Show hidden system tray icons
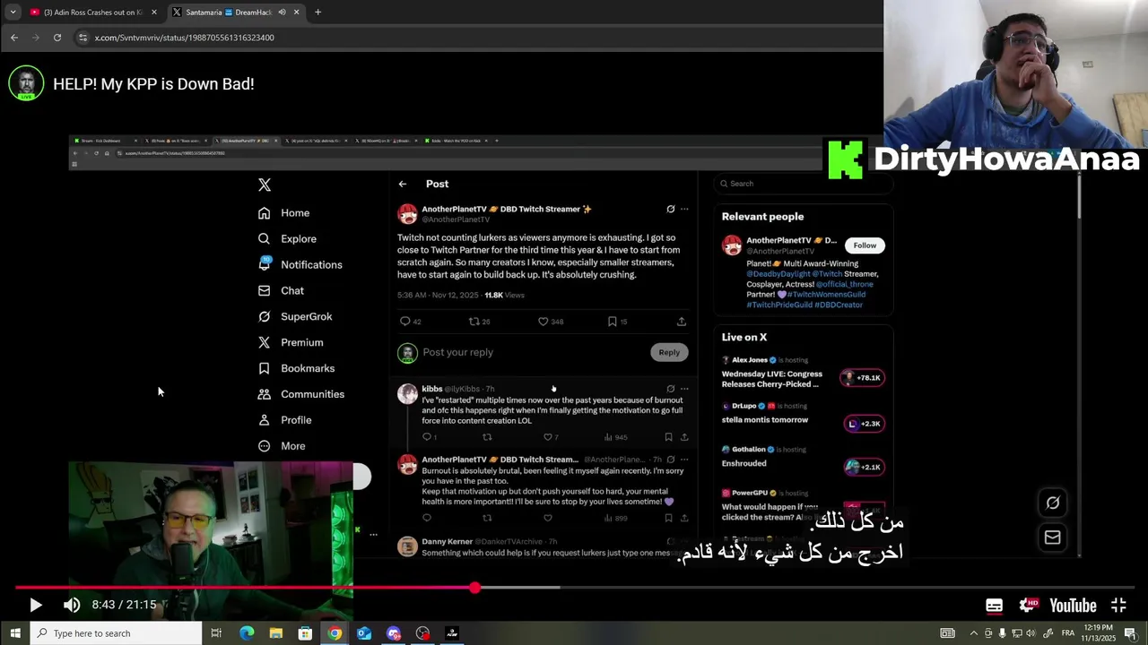This screenshot has height=645, width=1148. tap(973, 633)
